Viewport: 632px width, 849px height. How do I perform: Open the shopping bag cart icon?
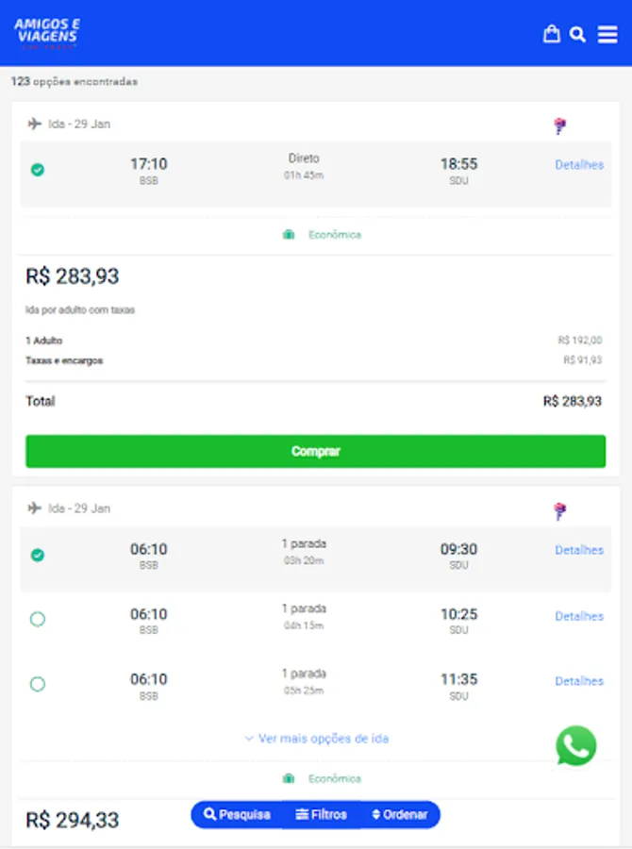point(552,34)
